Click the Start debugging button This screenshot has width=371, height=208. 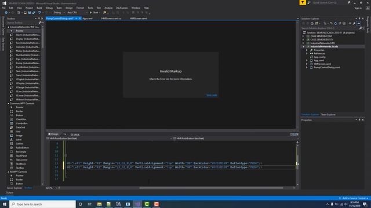[94, 13]
